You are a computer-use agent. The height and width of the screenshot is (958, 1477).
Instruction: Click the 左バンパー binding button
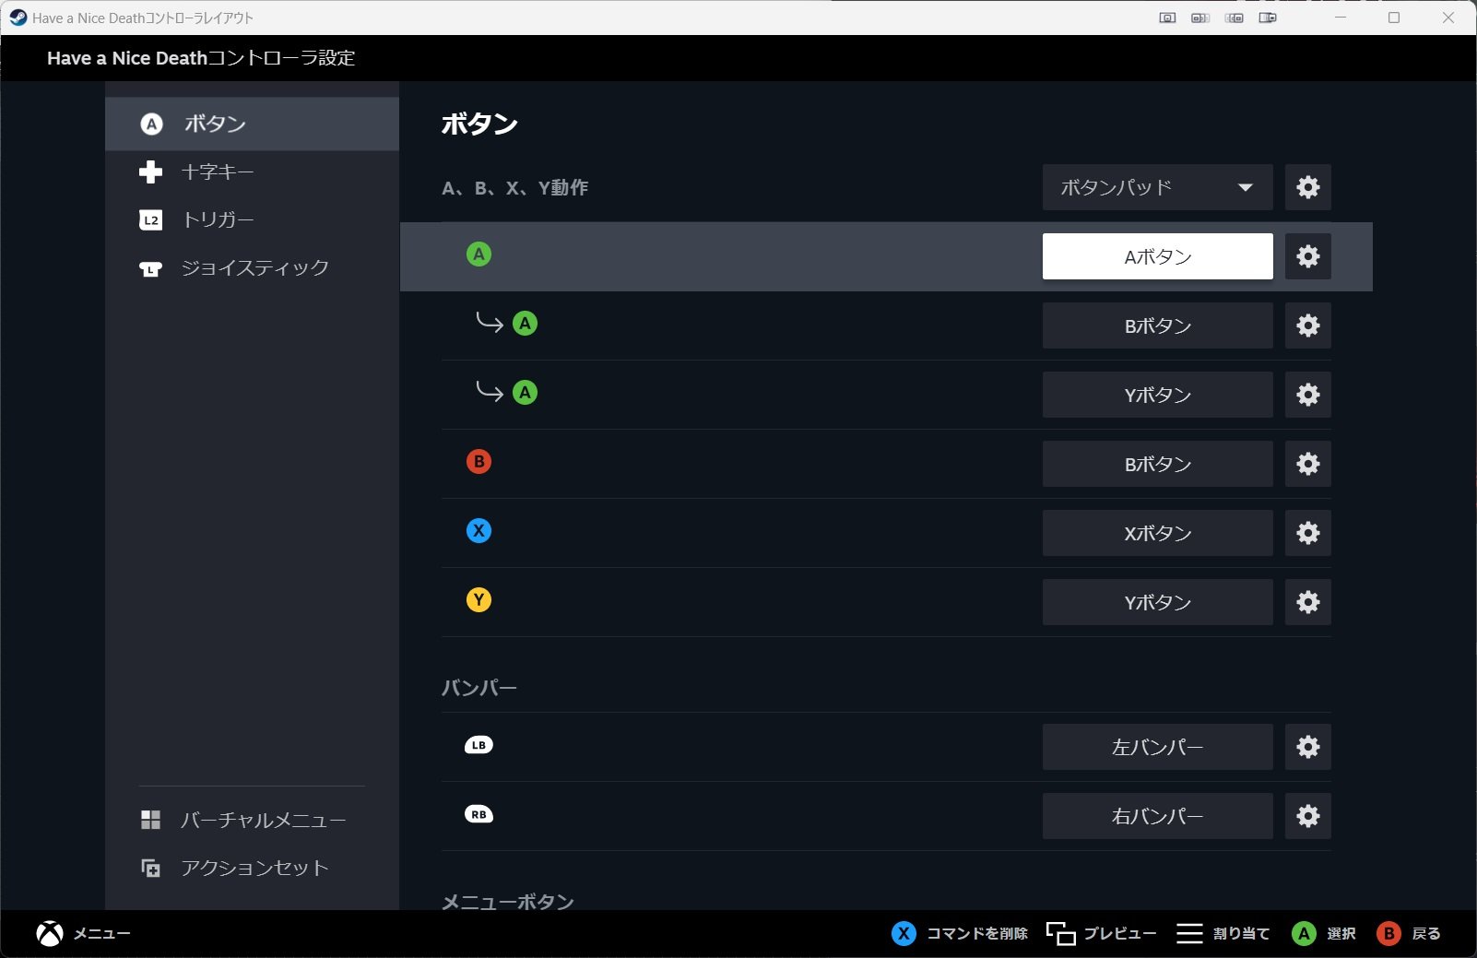click(x=1157, y=747)
